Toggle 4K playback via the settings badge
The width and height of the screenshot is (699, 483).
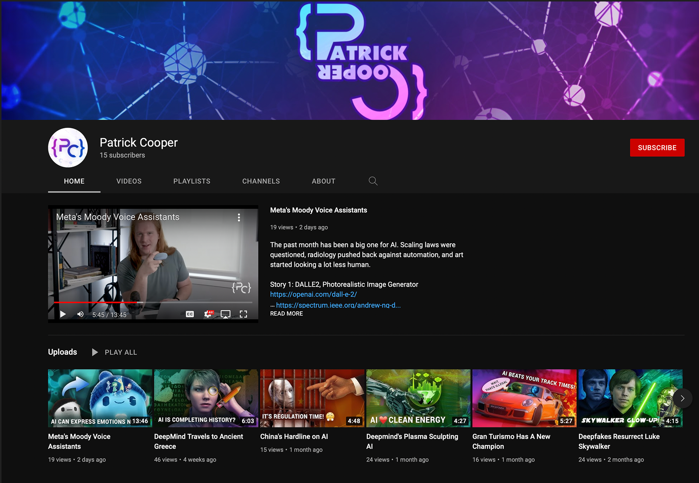pos(209,312)
